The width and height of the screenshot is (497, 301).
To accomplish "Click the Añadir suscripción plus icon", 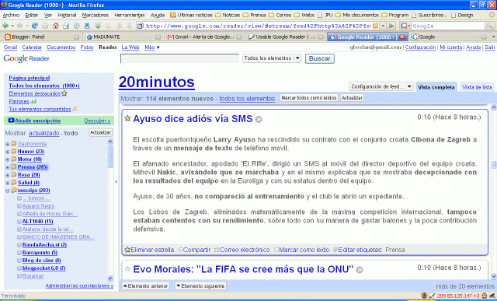I will click(11, 121).
